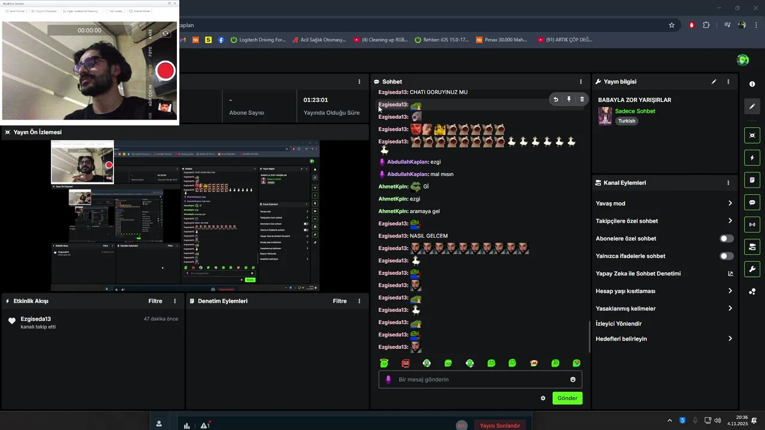Image resolution: width=765 pixels, height=430 pixels.
Task: Click the Turkish language tag
Action: [627, 121]
